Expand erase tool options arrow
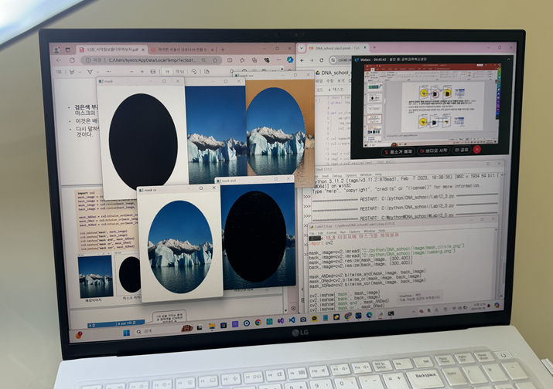 tap(98, 72)
